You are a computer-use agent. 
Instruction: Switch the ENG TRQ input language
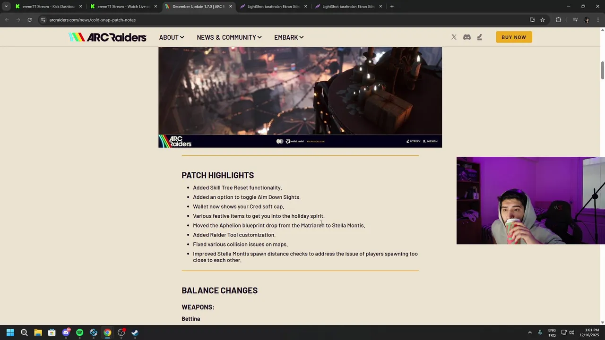click(x=552, y=332)
